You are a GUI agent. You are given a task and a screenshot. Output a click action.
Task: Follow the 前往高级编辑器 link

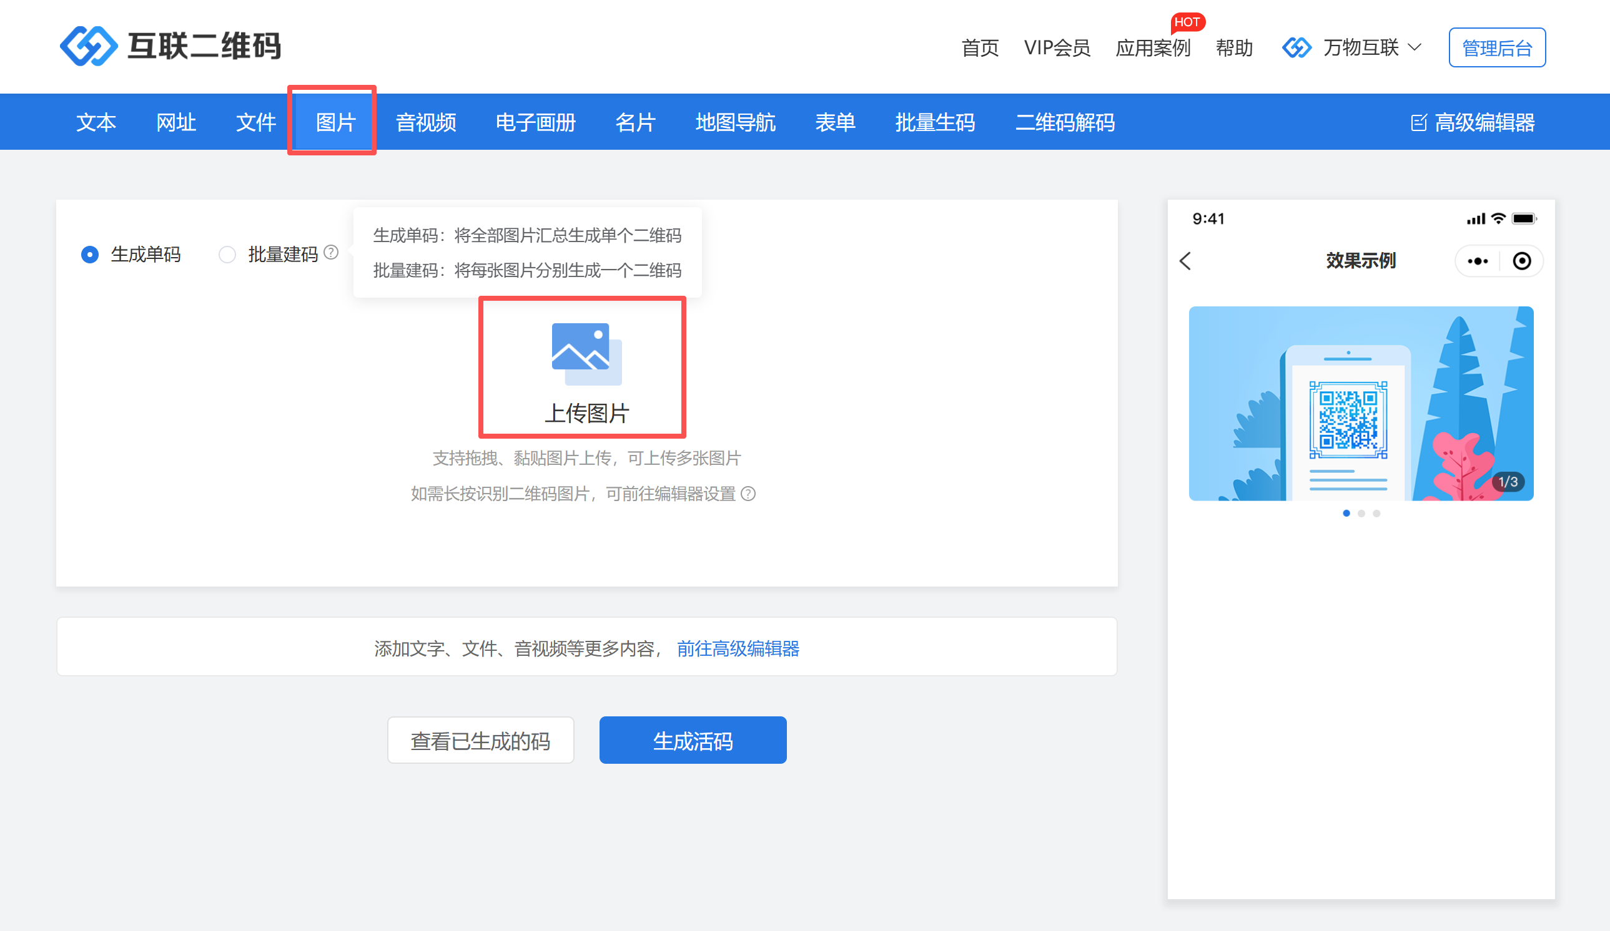[x=738, y=648]
